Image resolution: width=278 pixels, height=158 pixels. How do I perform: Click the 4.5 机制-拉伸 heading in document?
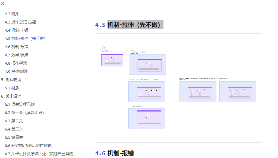(135, 25)
